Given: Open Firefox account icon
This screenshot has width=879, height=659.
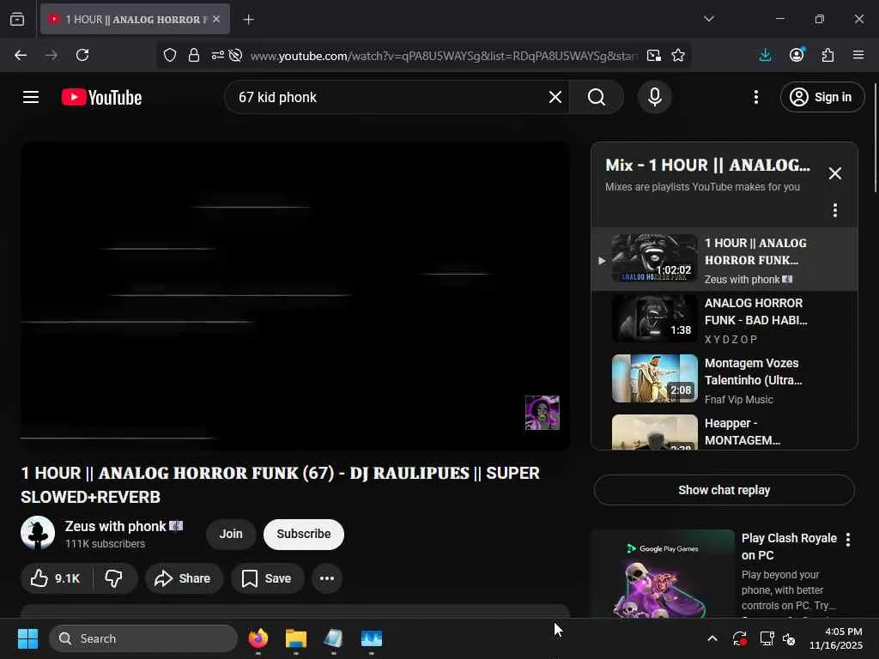Looking at the screenshot, I should pos(797,54).
